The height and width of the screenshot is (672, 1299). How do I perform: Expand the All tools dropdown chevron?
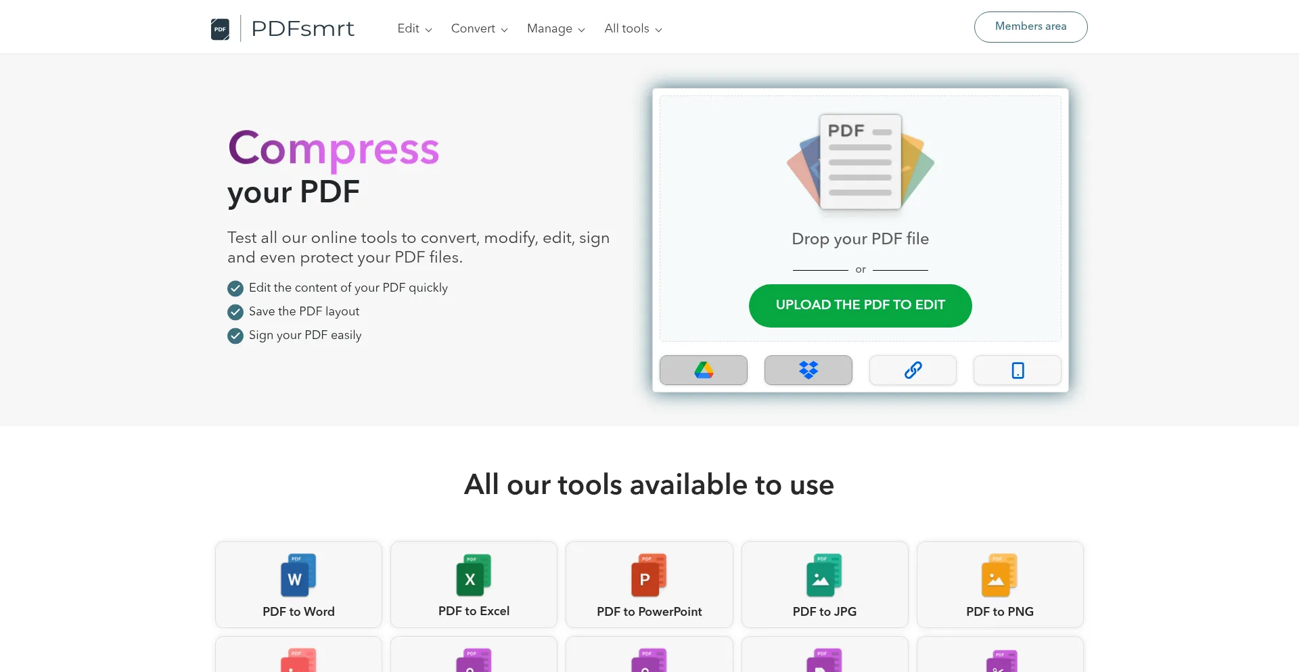pyautogui.click(x=658, y=30)
